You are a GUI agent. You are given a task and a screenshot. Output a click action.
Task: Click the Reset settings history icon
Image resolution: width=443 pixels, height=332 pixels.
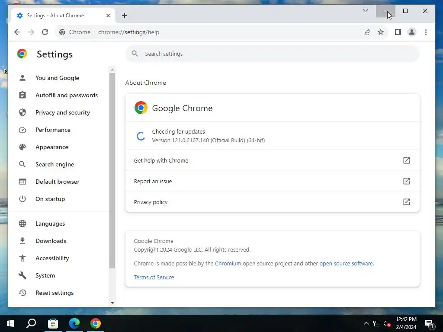[x=22, y=293]
